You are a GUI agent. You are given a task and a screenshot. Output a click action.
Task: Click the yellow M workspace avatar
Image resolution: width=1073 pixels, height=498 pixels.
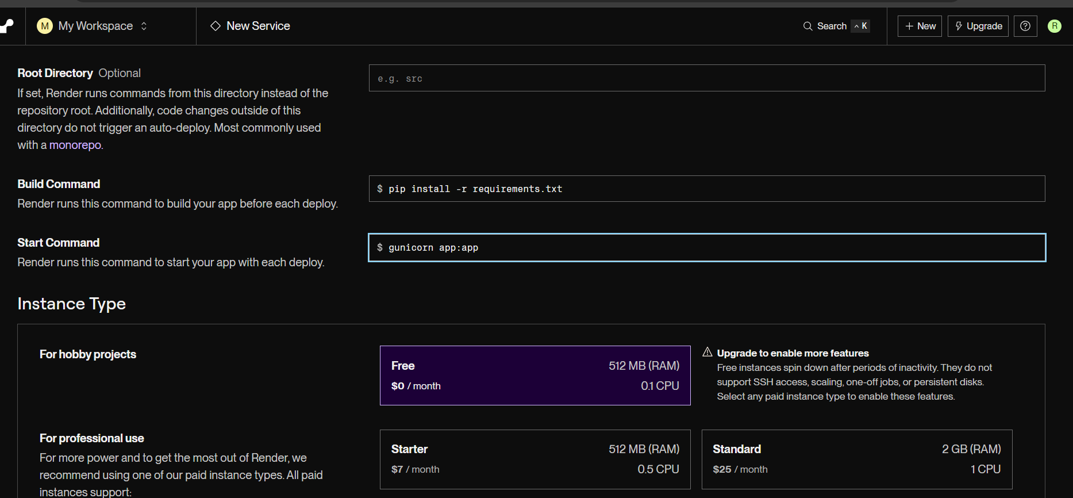click(x=45, y=26)
